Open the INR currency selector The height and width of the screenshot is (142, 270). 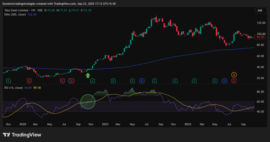(x=259, y=11)
